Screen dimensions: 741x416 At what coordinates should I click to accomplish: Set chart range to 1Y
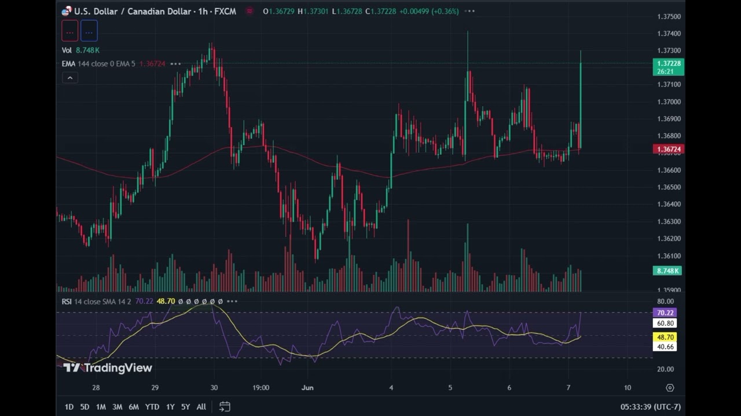(x=170, y=407)
